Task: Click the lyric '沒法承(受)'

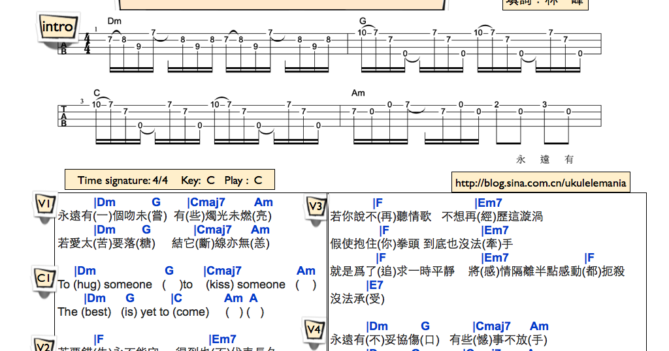Action: tap(357, 299)
